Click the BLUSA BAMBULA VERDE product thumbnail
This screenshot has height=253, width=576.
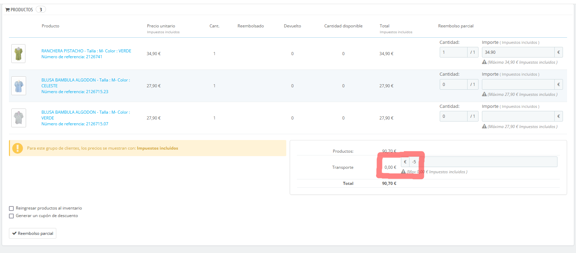click(x=19, y=118)
